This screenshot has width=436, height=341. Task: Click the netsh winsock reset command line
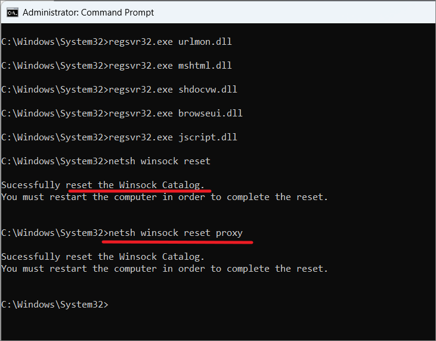pyautogui.click(x=106, y=161)
